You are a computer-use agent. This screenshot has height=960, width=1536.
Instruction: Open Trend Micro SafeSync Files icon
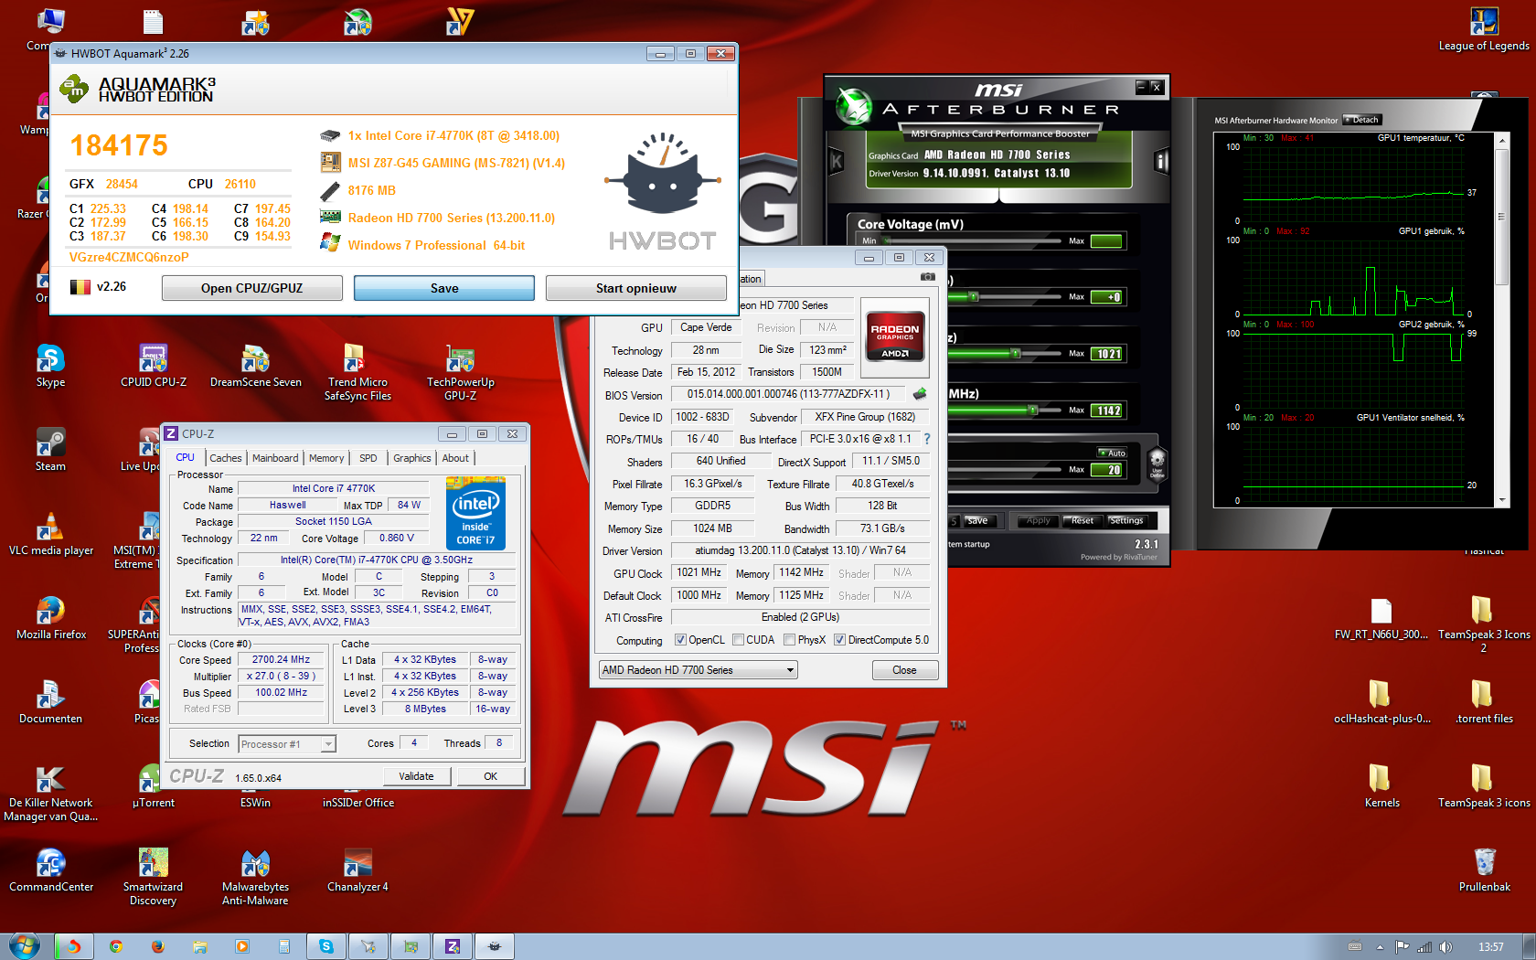click(357, 372)
